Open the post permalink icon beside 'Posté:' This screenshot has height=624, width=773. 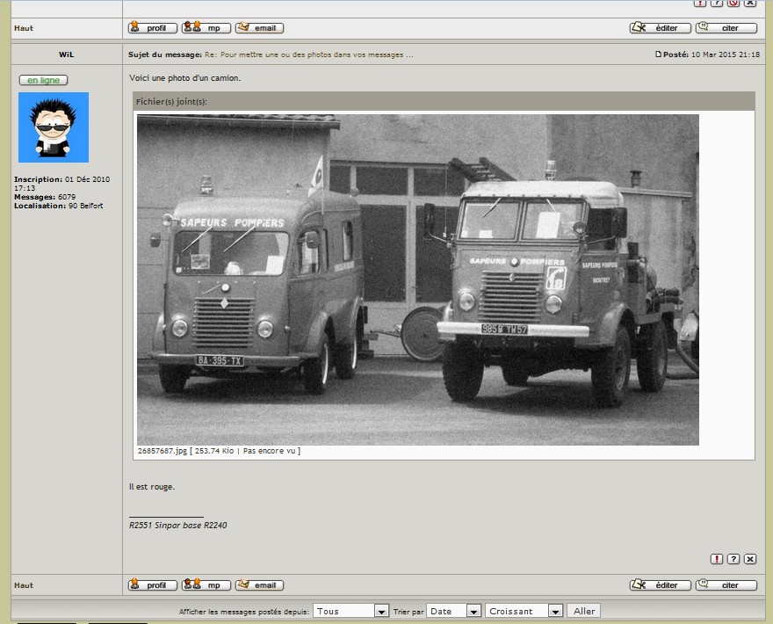[659, 54]
